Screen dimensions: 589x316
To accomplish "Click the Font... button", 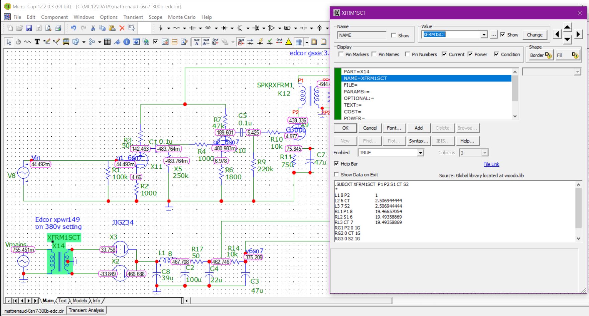I will (x=394, y=128).
